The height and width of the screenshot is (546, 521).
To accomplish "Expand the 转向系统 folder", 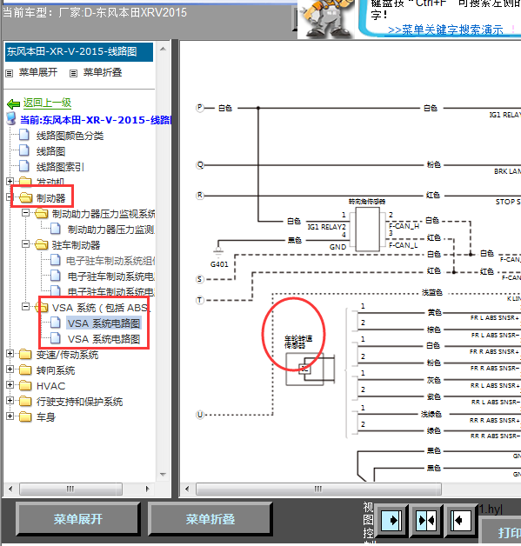I will click(x=10, y=370).
